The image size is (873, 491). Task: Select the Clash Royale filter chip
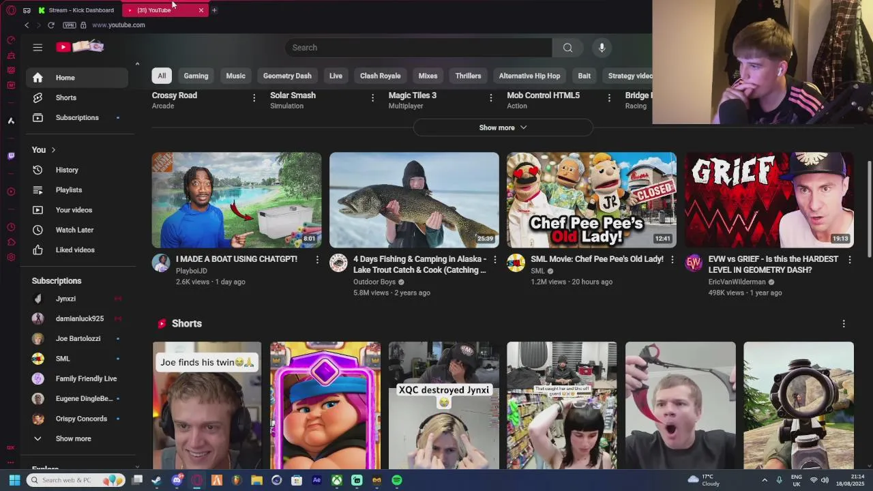(380, 76)
